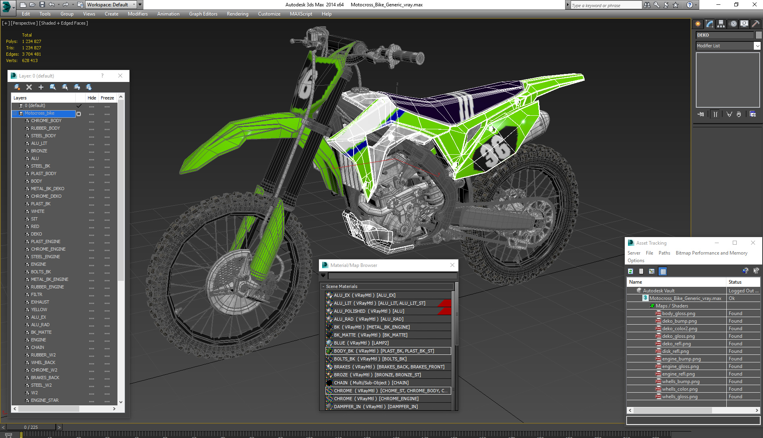Screen dimensions: 763x438
Task: Click the Freeze column header in Layer dialog
Action: coord(108,98)
